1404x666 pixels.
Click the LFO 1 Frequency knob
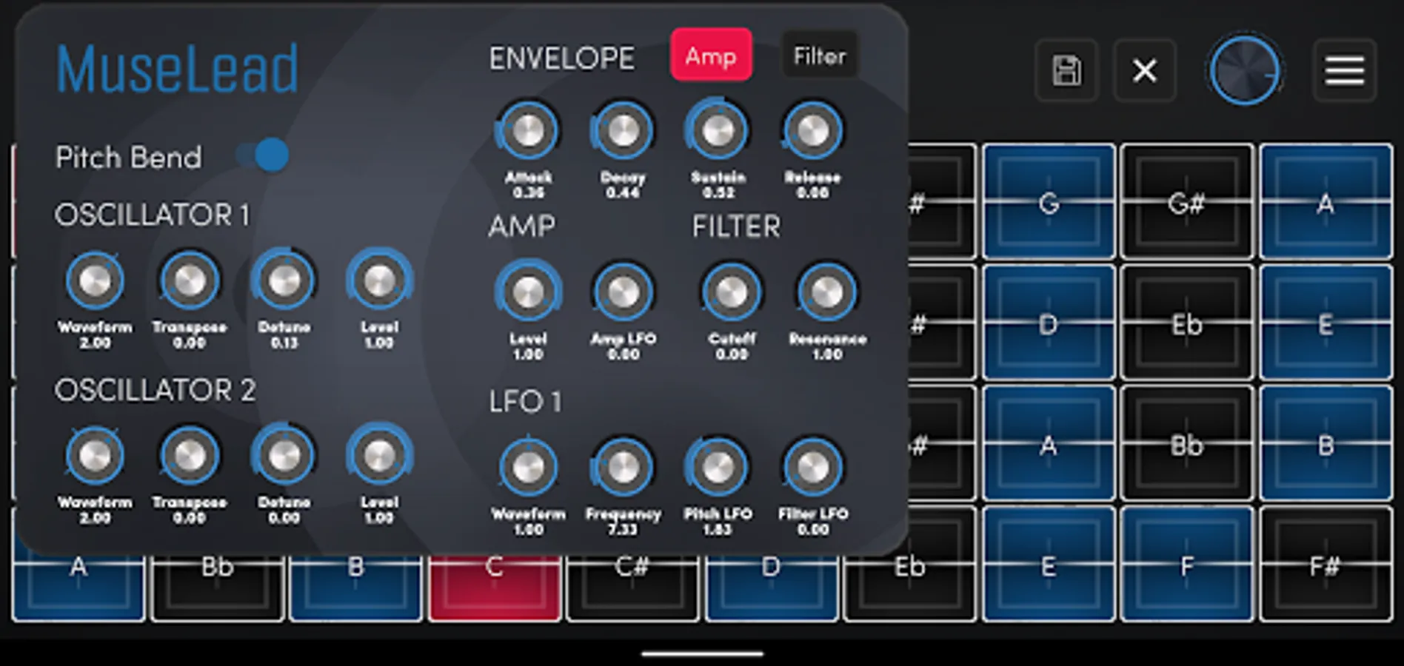point(623,468)
